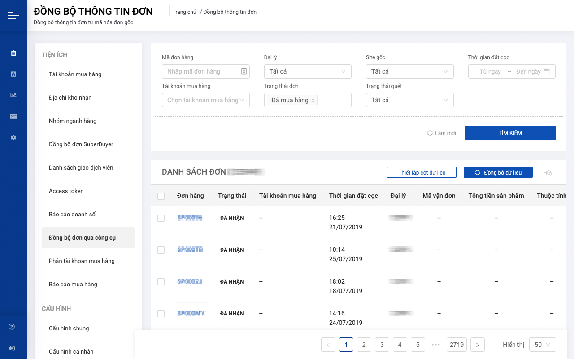This screenshot has width=574, height=359.
Task: Click the TÌM KIẾM button
Action: click(x=510, y=133)
